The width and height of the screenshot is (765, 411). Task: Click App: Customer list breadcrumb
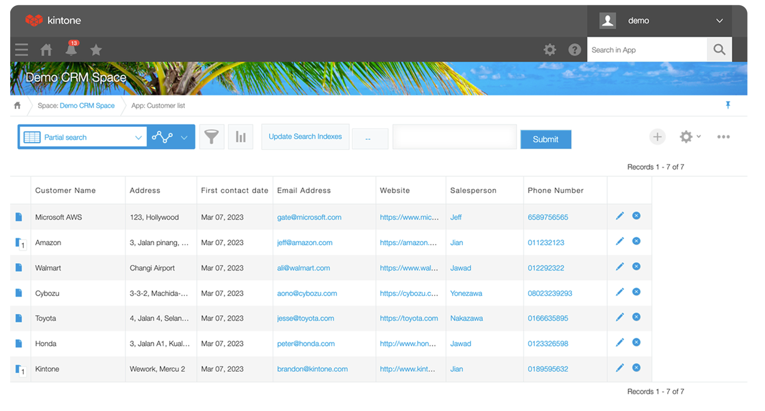[158, 106]
